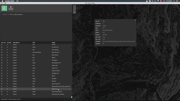Open Spotlight search in menu bar
The width and height of the screenshot is (180, 101).
click(x=174, y=1)
